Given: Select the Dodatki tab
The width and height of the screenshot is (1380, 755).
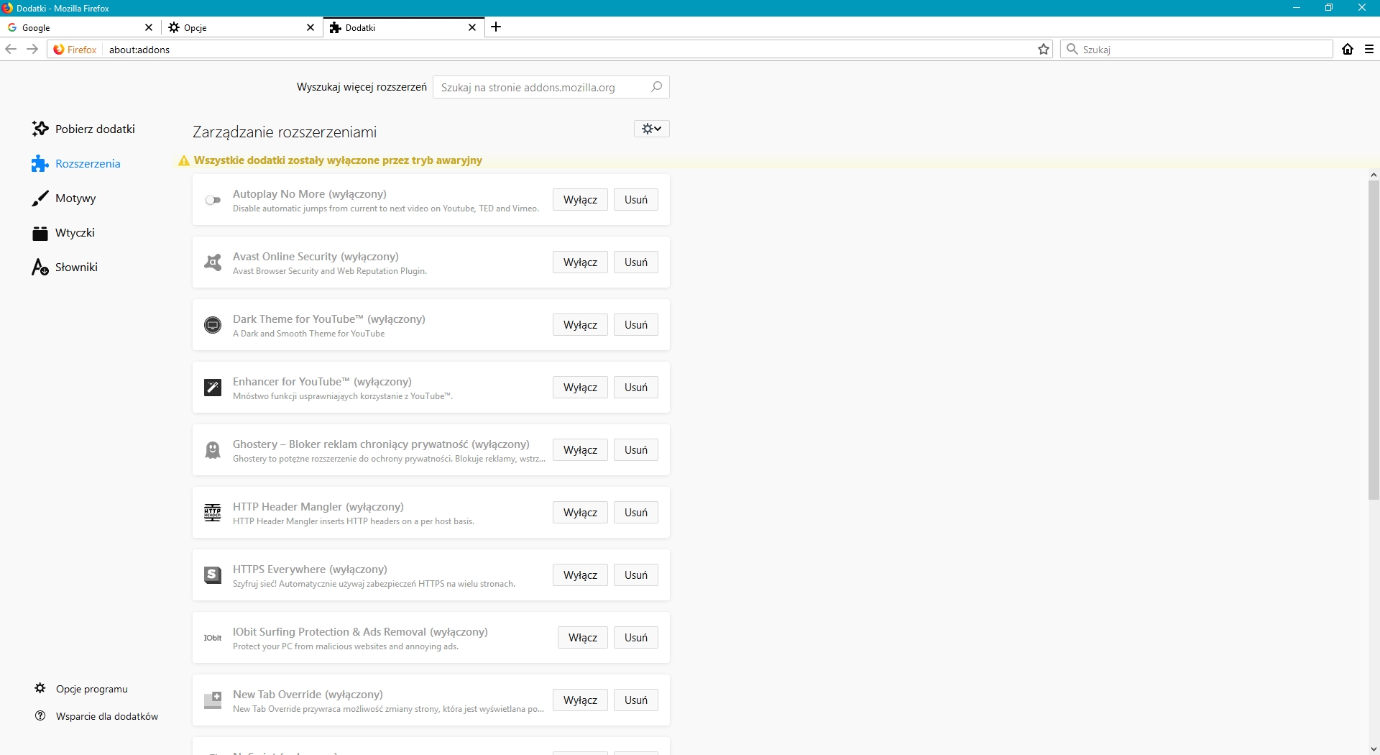Looking at the screenshot, I should (x=404, y=27).
